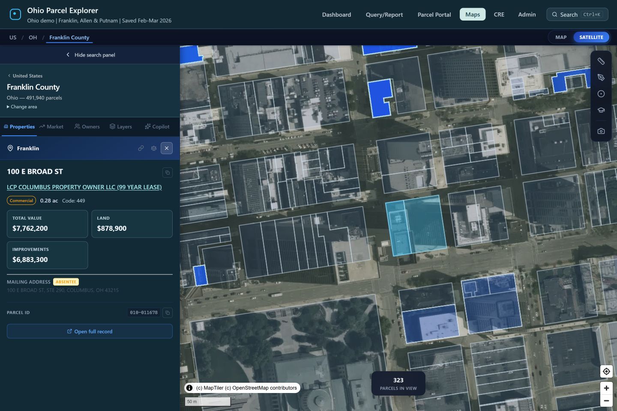Switch map view to MAP mode
This screenshot has height=411, width=617.
click(561, 37)
